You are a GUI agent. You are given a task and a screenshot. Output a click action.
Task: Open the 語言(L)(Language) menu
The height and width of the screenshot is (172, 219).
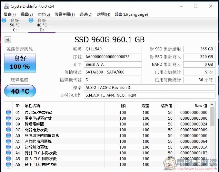pyautogui.click(x=131, y=14)
